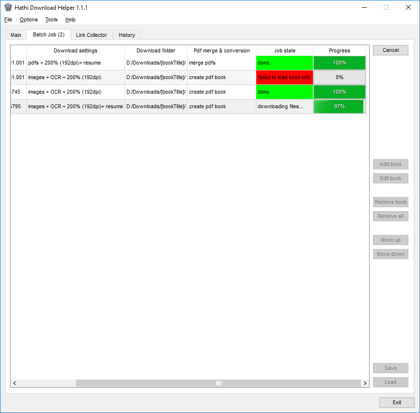Click the 0% progress bar
Screen dimensions: 420x413
click(x=340, y=77)
